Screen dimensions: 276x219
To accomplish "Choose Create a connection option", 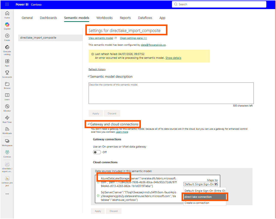I will (205, 203).
